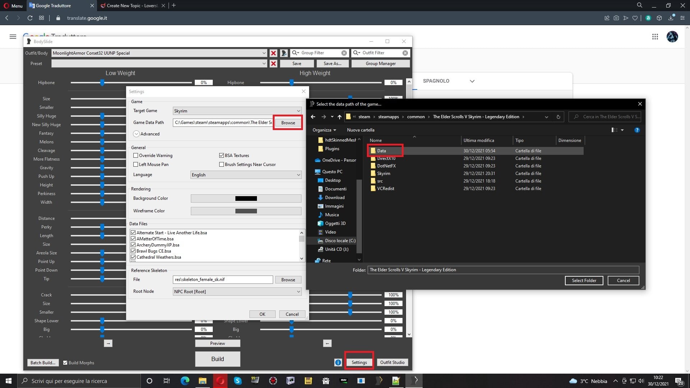
Task: Reload the browser page
Action: pos(30,18)
